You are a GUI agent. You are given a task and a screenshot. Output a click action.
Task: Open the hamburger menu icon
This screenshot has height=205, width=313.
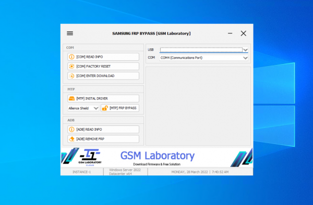(70, 33)
